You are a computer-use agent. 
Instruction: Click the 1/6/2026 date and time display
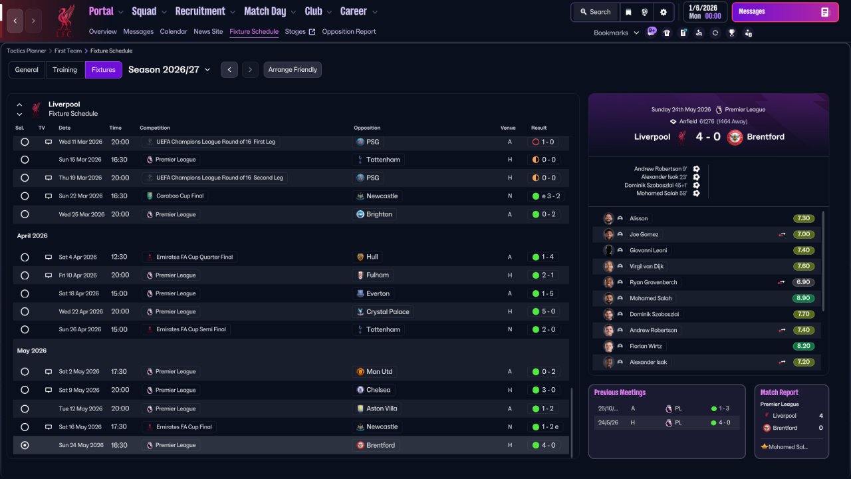tap(704, 12)
